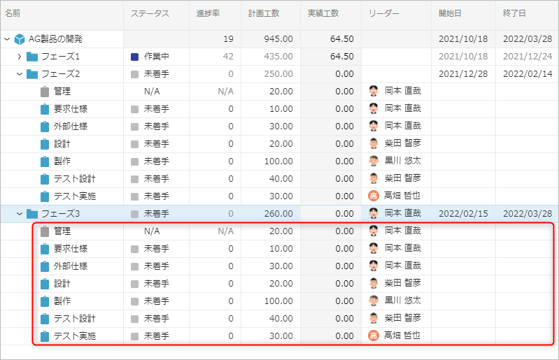Click 高畑 哲也's avatar in フェーズ2 テスト実施 row

(374, 196)
